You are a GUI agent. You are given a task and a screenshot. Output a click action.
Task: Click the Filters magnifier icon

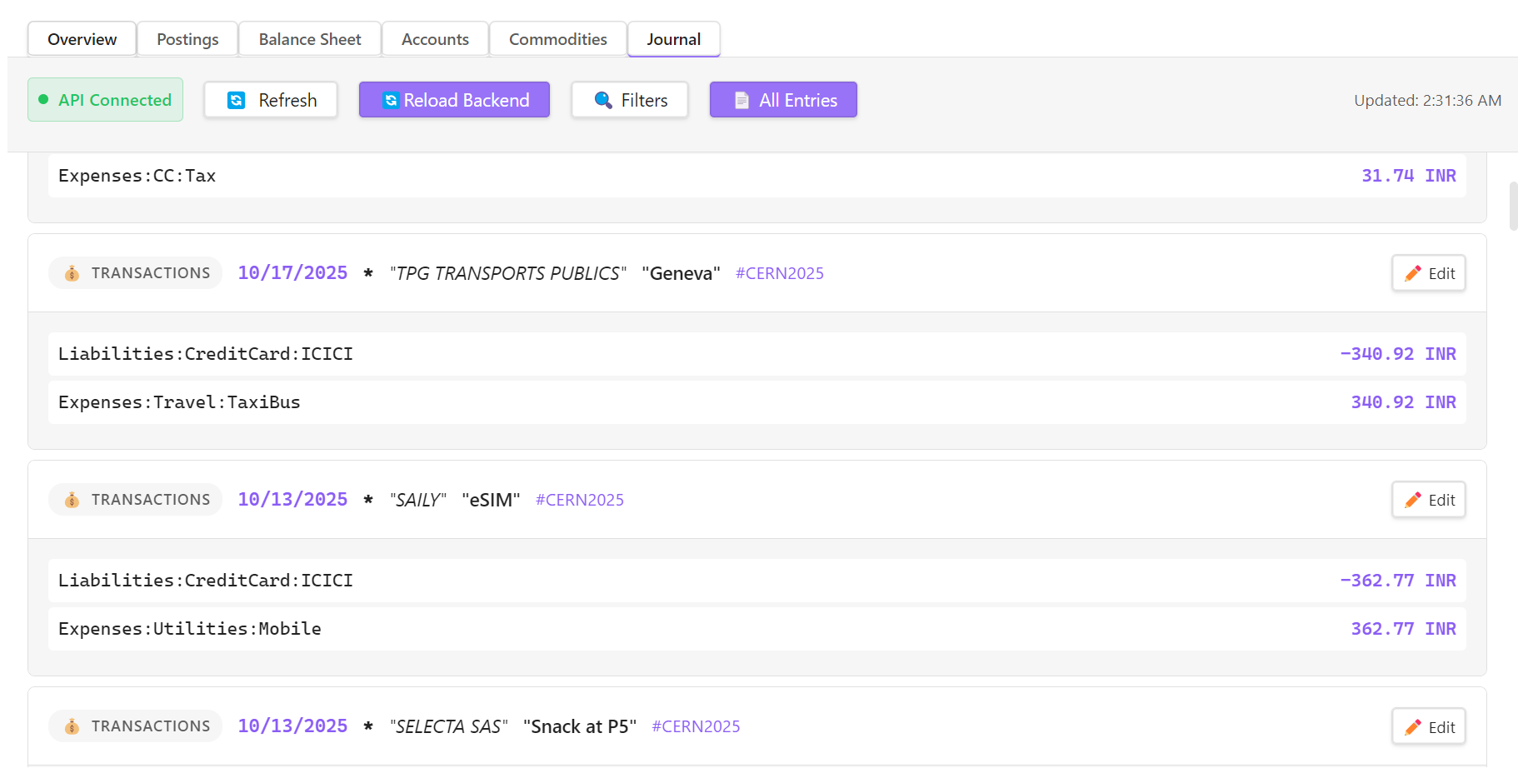click(x=603, y=100)
